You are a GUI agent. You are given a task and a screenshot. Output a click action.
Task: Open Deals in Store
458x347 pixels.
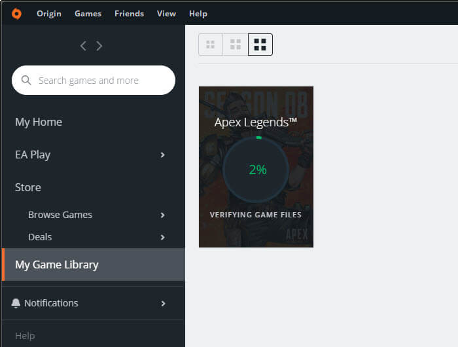[40, 237]
